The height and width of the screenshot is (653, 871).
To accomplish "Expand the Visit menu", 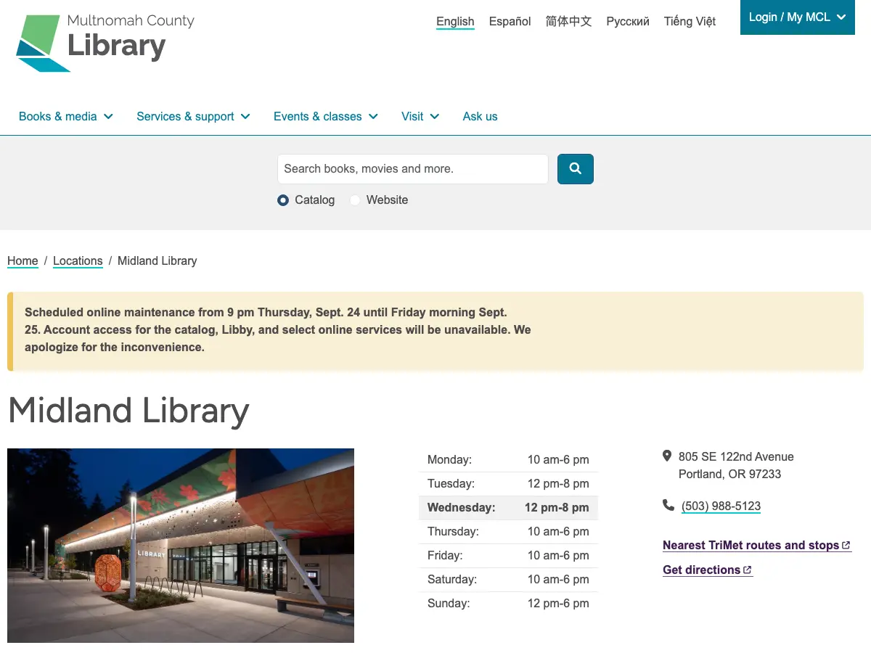I will pyautogui.click(x=420, y=116).
